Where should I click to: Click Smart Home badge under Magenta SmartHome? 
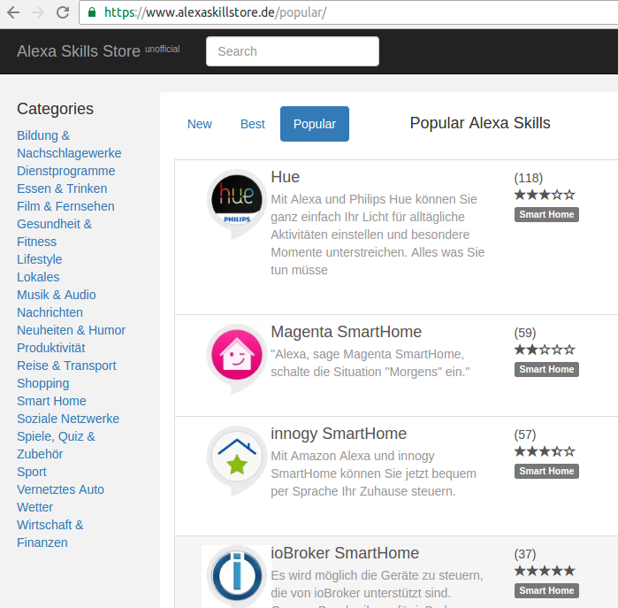(x=546, y=370)
